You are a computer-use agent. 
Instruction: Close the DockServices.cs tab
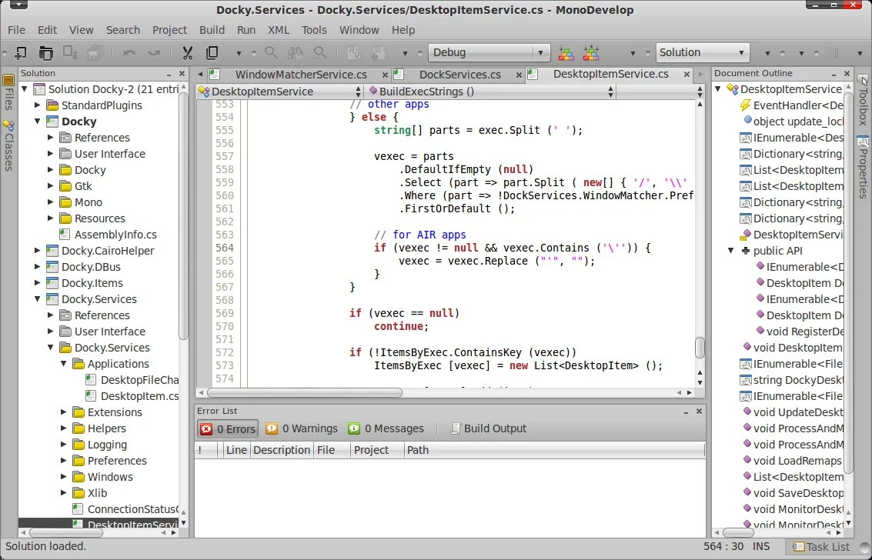pyautogui.click(x=519, y=75)
